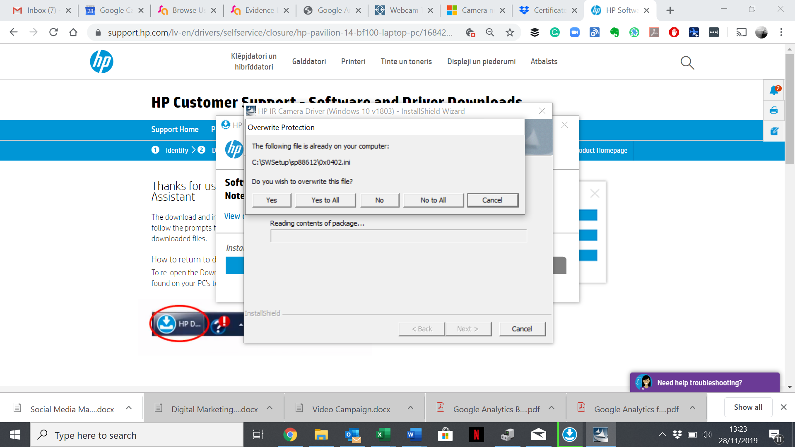The image size is (795, 447).
Task: Open the Printeri navigation menu item
Action: [353, 62]
